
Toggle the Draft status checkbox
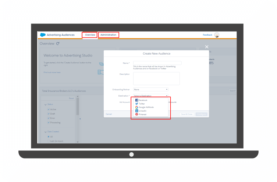[49, 114]
